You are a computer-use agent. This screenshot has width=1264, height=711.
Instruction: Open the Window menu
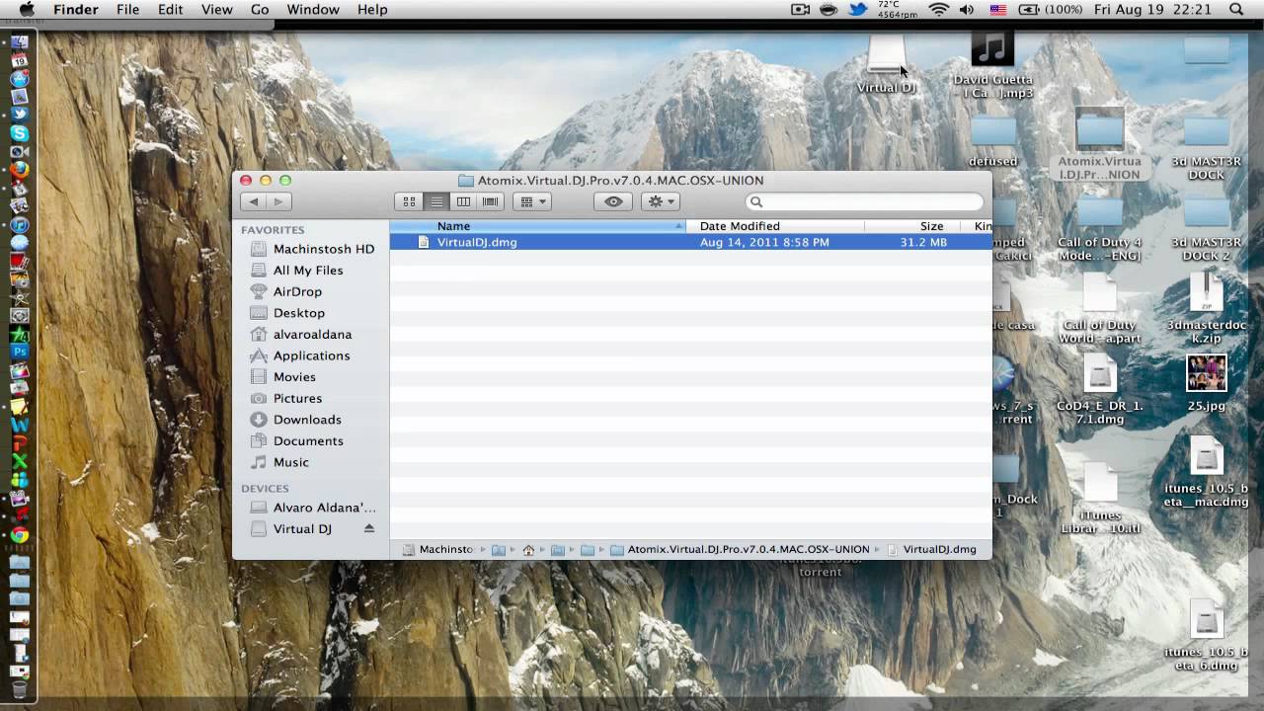coord(311,10)
